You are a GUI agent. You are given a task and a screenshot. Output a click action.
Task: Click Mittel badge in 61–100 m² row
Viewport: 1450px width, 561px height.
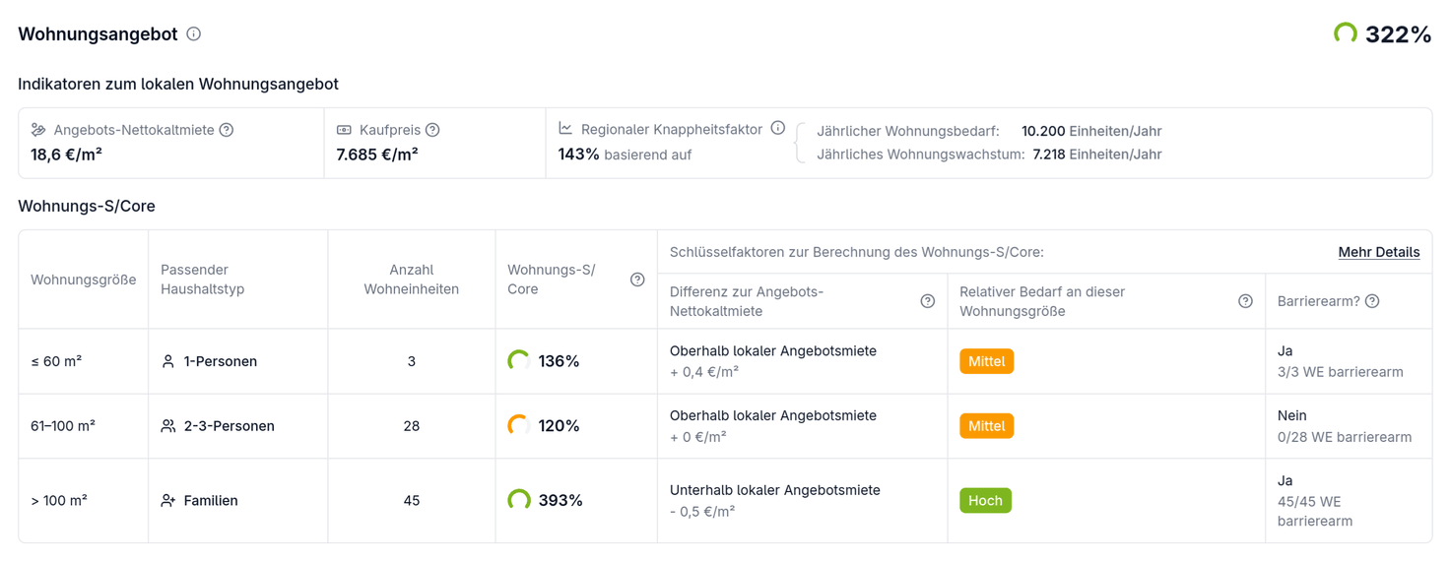click(x=986, y=426)
